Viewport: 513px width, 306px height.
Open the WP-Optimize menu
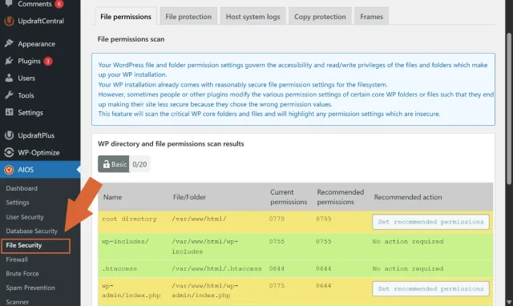click(x=40, y=153)
